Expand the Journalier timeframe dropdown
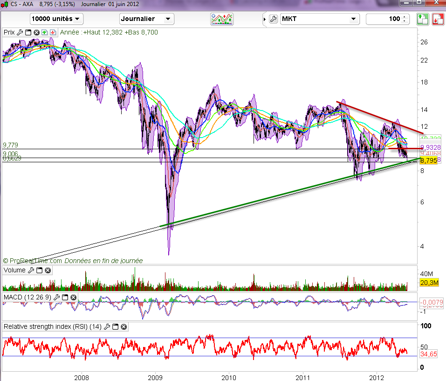This screenshot has width=446, height=381. pos(146,19)
